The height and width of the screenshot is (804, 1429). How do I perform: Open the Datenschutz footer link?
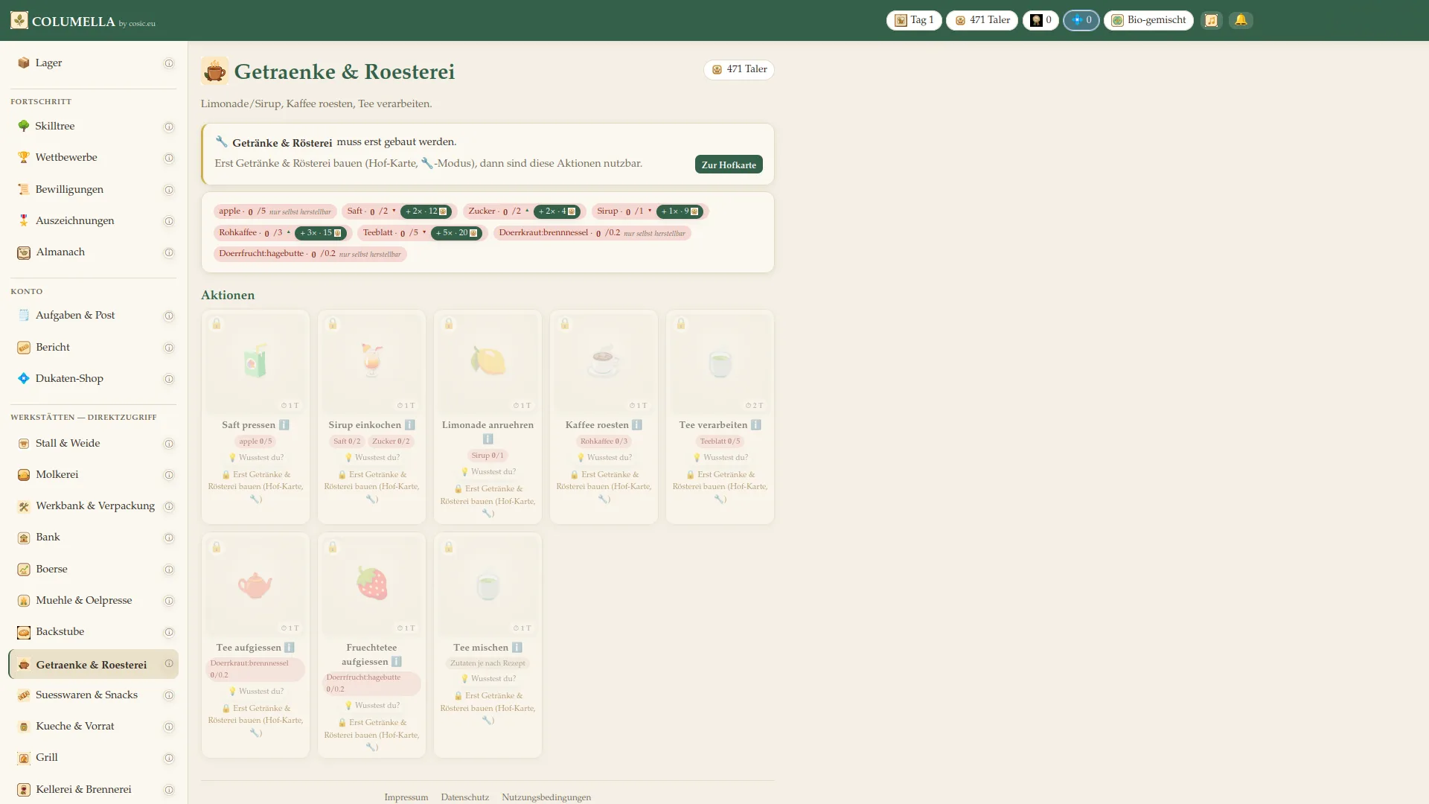tap(465, 797)
